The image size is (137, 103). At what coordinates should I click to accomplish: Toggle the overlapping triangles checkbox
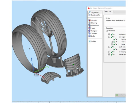click(x=109, y=52)
